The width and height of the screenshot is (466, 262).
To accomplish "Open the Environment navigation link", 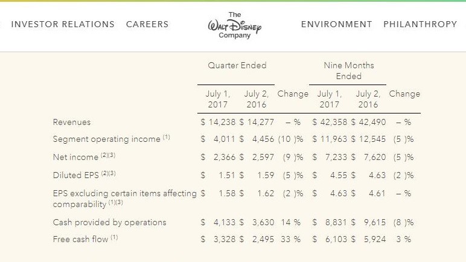I will coord(336,24).
